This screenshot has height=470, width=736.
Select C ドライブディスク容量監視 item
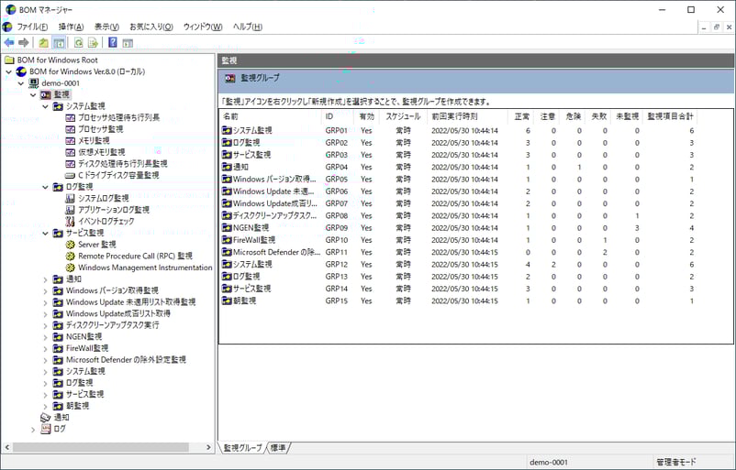tap(118, 175)
